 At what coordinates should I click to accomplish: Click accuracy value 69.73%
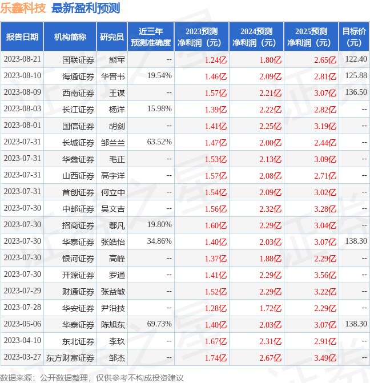[159, 324]
